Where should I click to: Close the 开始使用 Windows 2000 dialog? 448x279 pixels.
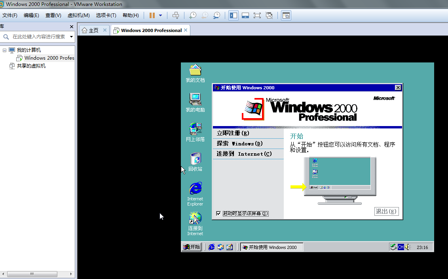[x=398, y=88]
